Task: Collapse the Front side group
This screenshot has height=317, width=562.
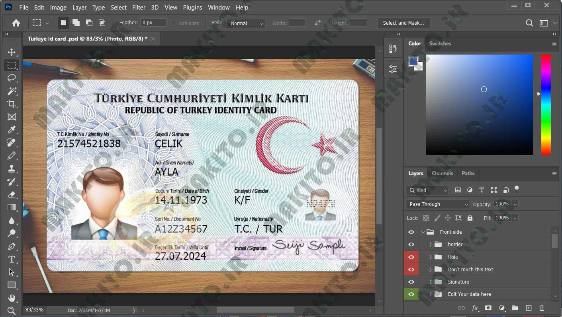Action: 423,232
